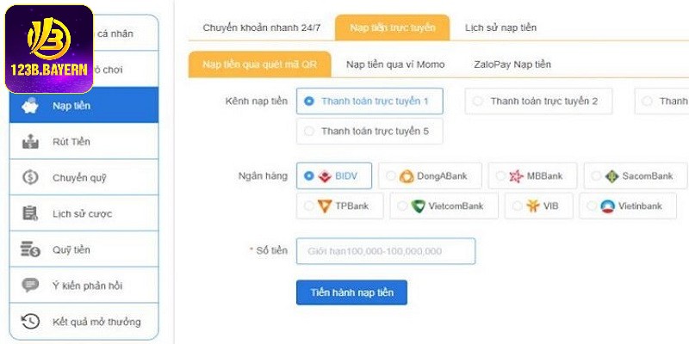Select Thanh toán trực tuyến 2 channel
Image resolution: width=689 pixels, height=344 pixels.
(x=478, y=101)
